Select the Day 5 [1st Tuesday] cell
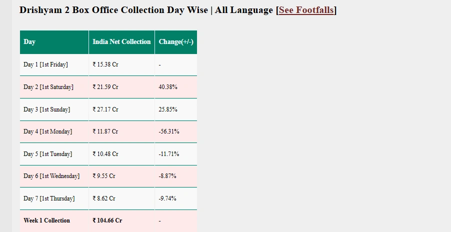 54,154
